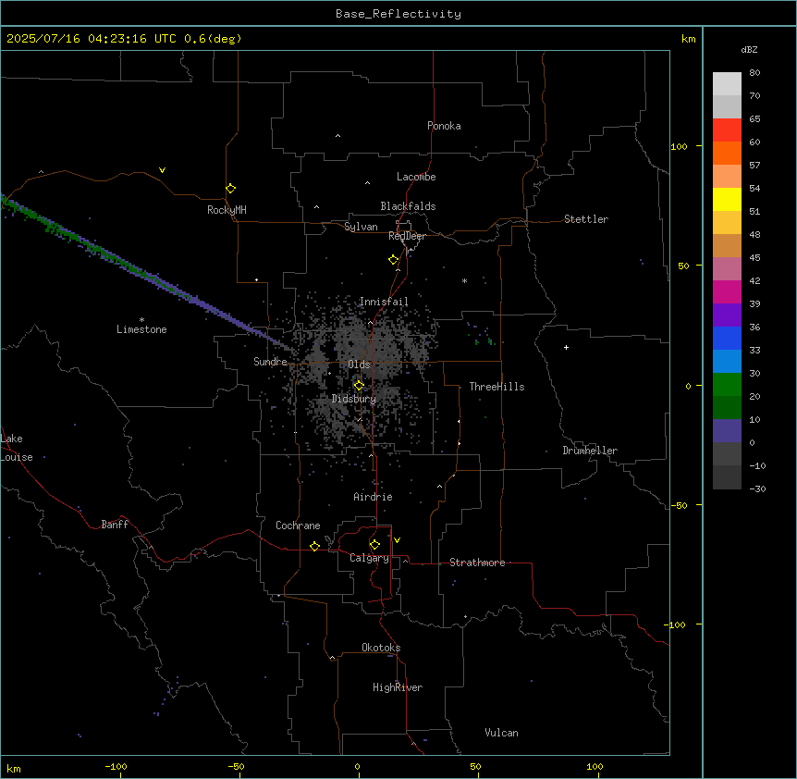Click the Olds town label
The image size is (797, 779).
pos(359,365)
